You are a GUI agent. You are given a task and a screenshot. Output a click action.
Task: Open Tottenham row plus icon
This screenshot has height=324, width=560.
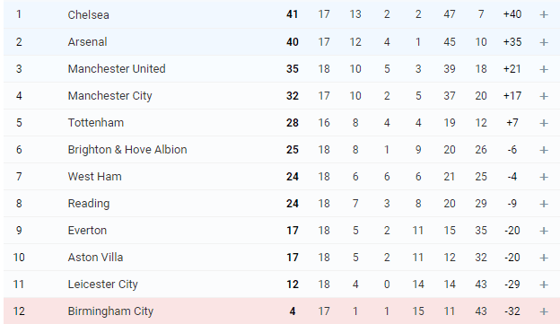coord(544,123)
